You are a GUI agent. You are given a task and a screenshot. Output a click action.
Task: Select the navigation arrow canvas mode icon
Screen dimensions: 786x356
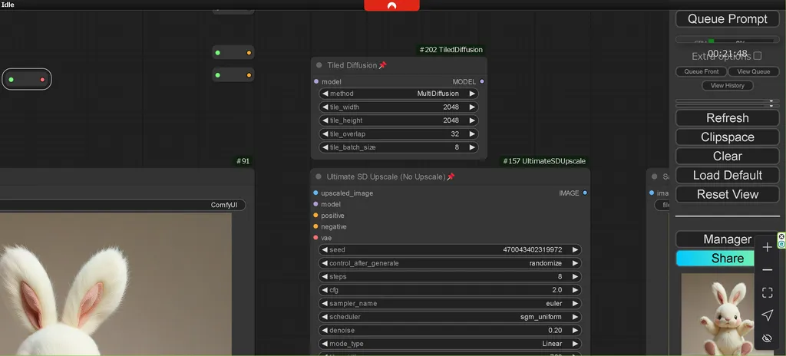click(767, 315)
